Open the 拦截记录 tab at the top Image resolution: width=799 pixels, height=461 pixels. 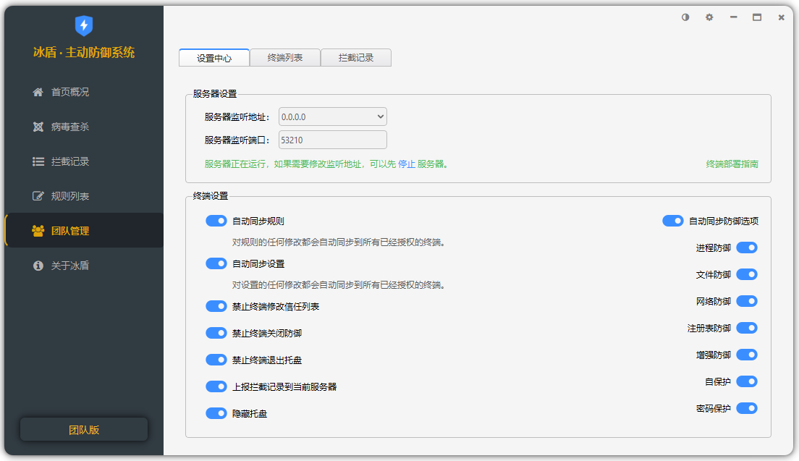click(355, 58)
